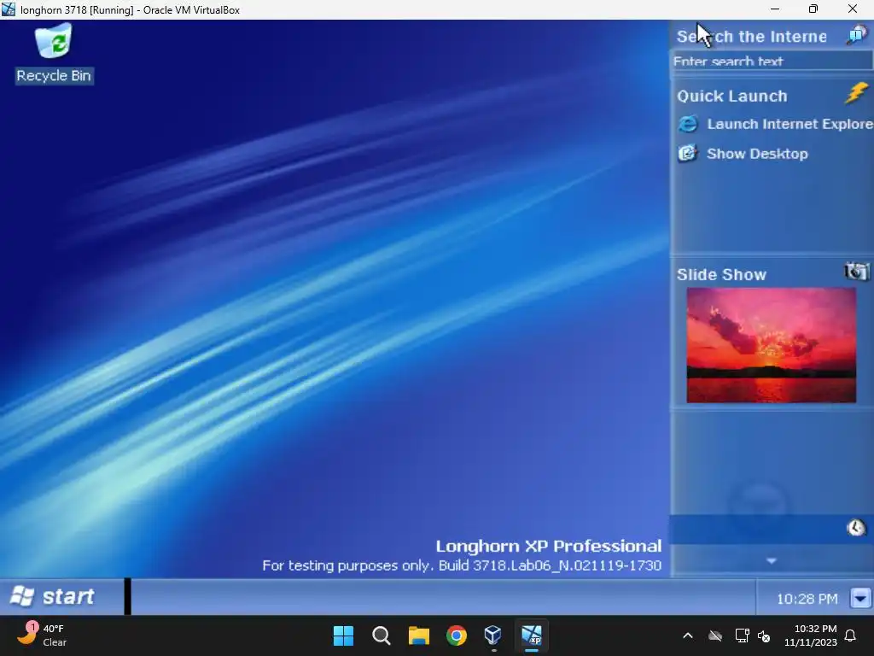The height and width of the screenshot is (656, 874).
Task: Minimize the VirtualBox window
Action: (775, 9)
